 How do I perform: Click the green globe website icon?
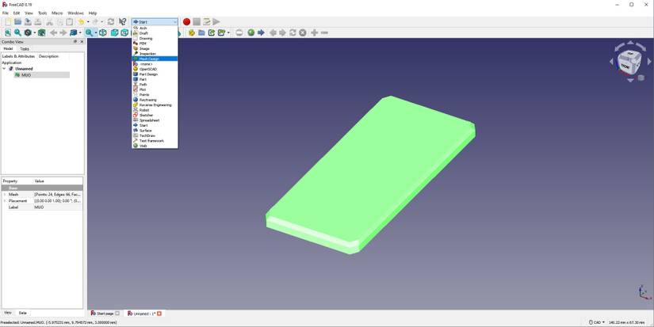point(251,32)
